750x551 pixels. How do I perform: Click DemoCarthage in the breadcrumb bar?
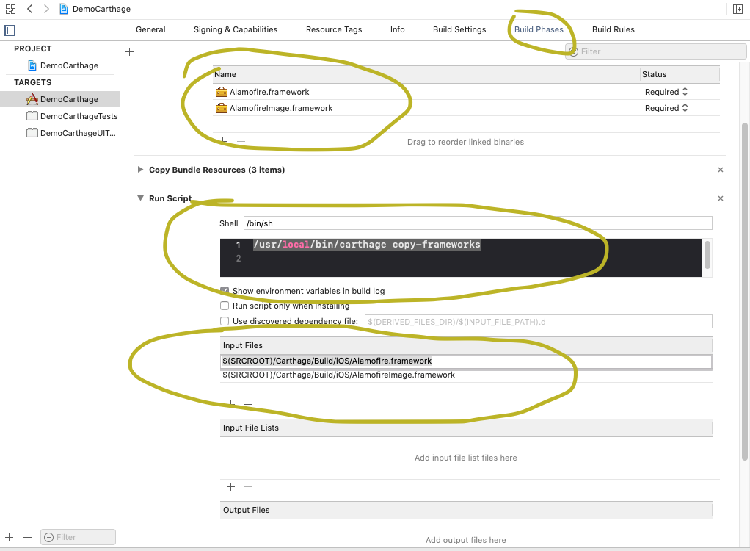click(101, 9)
